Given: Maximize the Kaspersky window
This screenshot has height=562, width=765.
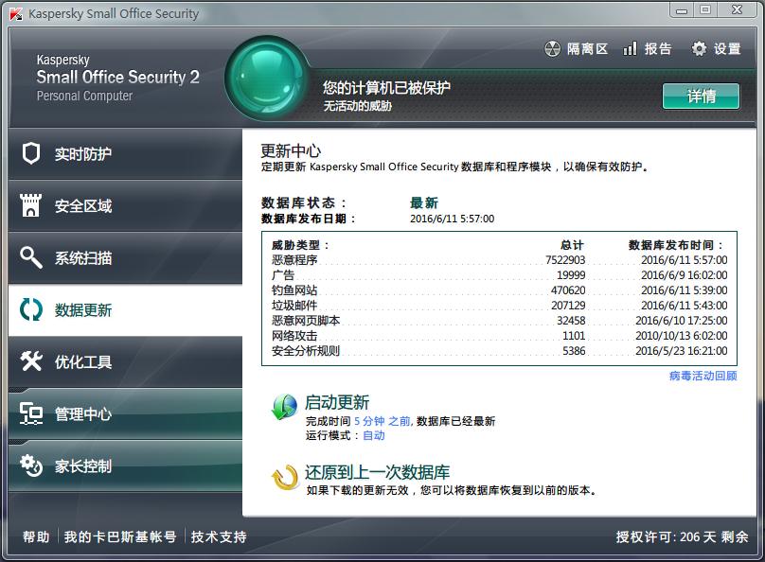Looking at the screenshot, I should pyautogui.click(x=705, y=9).
